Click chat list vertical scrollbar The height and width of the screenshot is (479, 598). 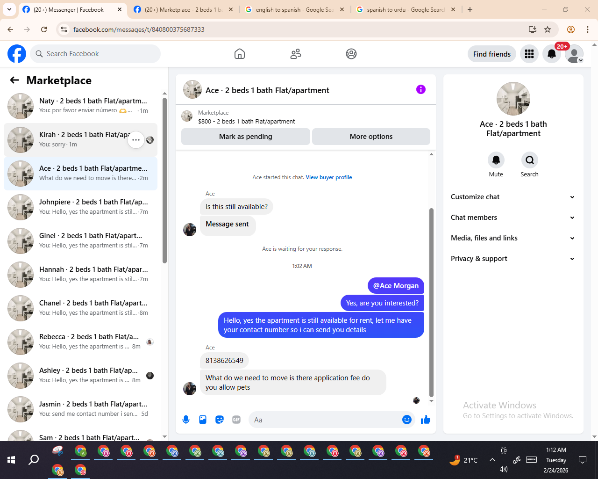coord(164,180)
